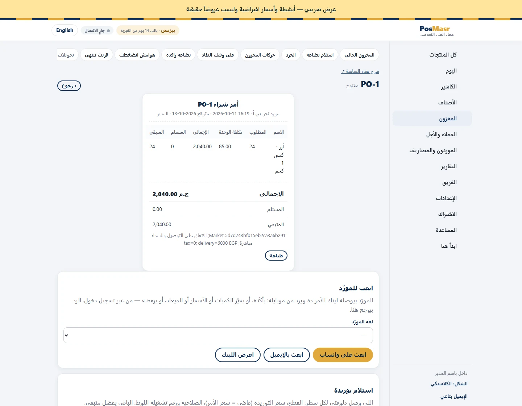Open ابدأ هنا in sidebar
Viewport: 522px width, 406px height.
[432, 246]
